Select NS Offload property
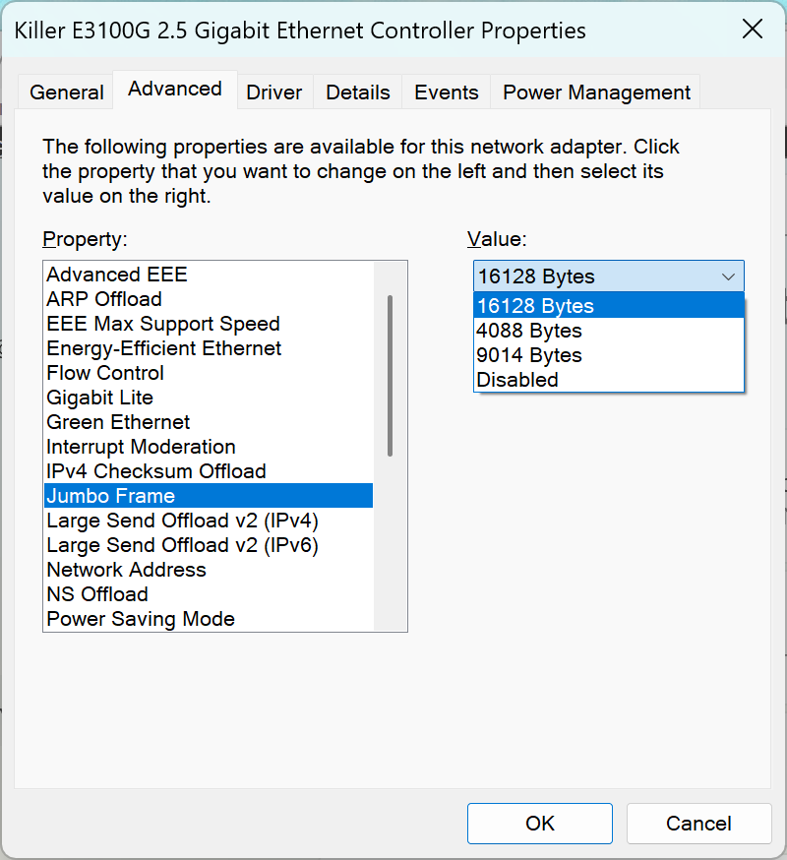This screenshot has width=787, height=860. [209, 594]
